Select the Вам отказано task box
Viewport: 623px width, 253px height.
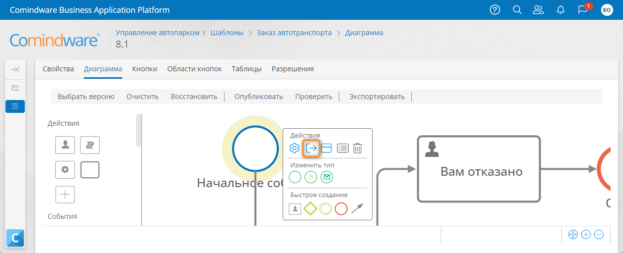coord(478,169)
